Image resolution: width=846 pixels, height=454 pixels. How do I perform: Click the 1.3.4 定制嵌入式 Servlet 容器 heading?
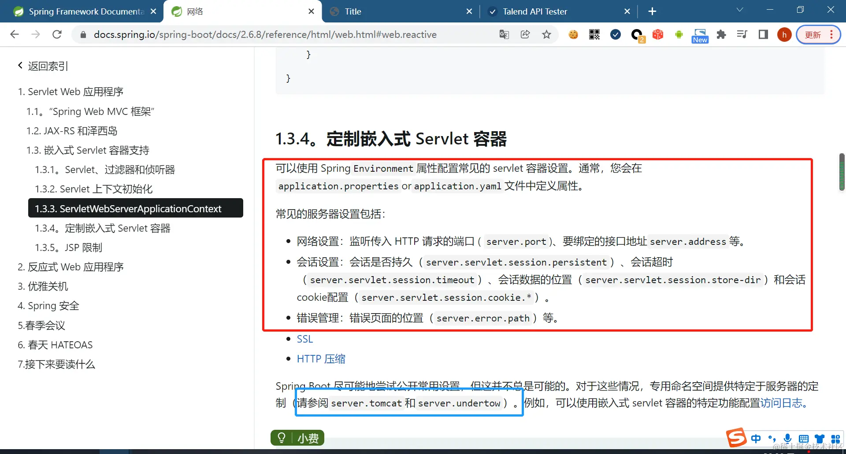tap(391, 139)
